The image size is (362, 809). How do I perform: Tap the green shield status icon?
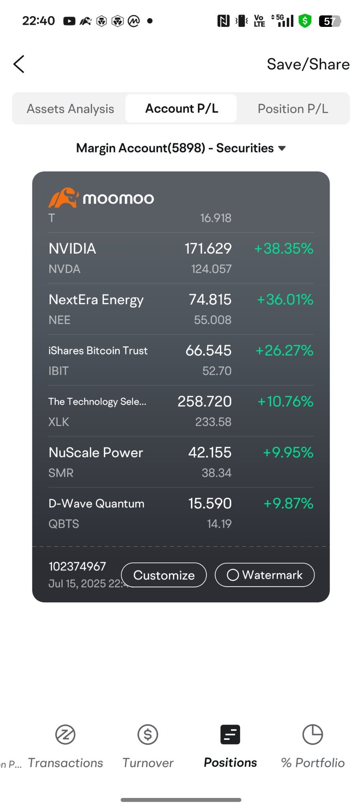point(305,21)
